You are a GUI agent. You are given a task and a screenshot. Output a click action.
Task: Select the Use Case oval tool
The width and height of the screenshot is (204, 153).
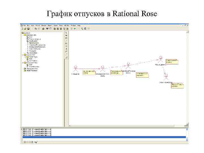click(x=66, y=46)
